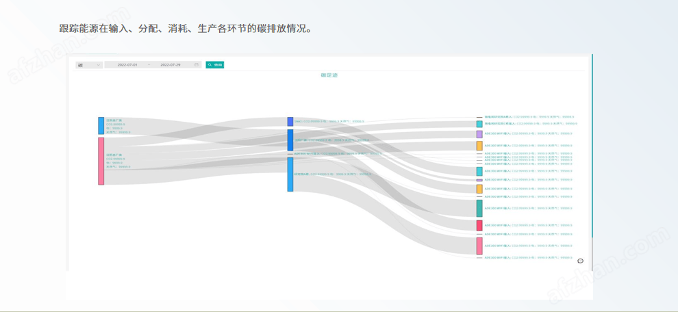The image size is (678, 312).
Task: Select the teal-green node in right column
Action: [x=479, y=208]
